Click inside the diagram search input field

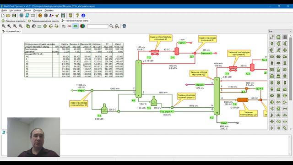98,26
